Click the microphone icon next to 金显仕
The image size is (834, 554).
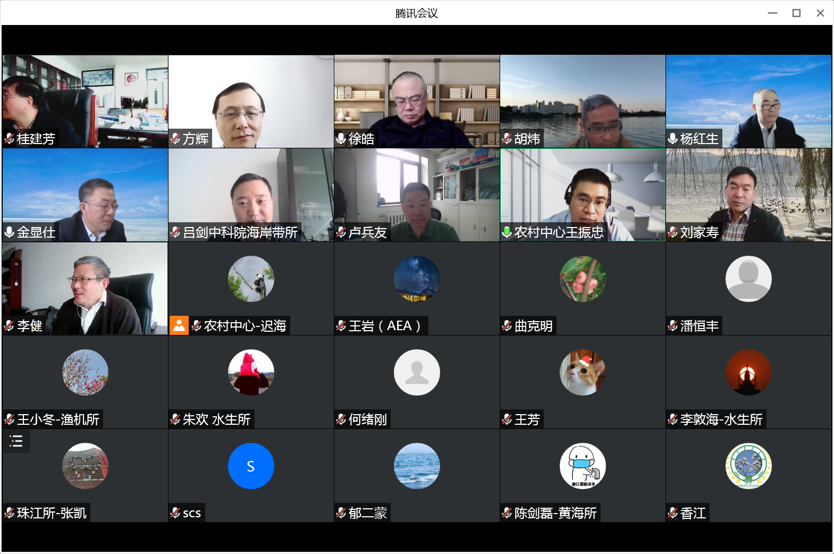(10, 232)
